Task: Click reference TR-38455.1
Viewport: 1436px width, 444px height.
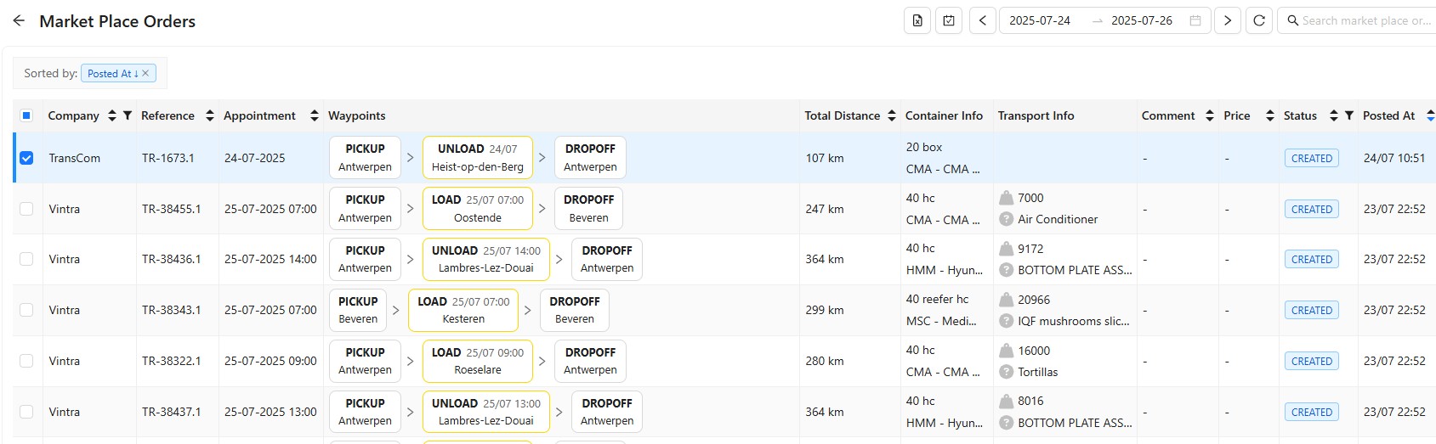Action: pyautogui.click(x=172, y=209)
